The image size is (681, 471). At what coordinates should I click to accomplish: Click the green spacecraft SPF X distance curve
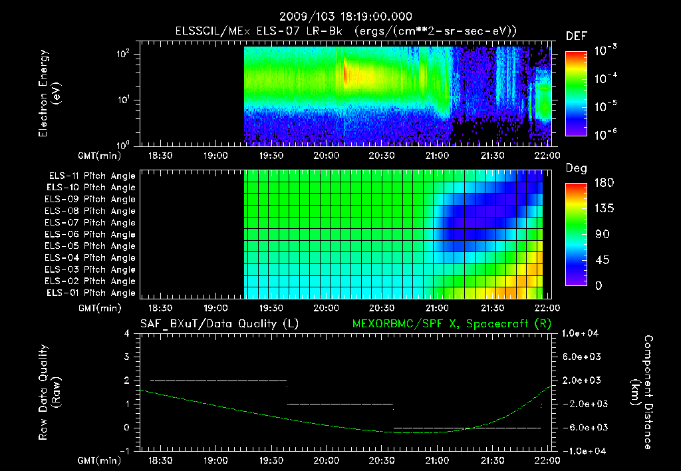pos(345,427)
